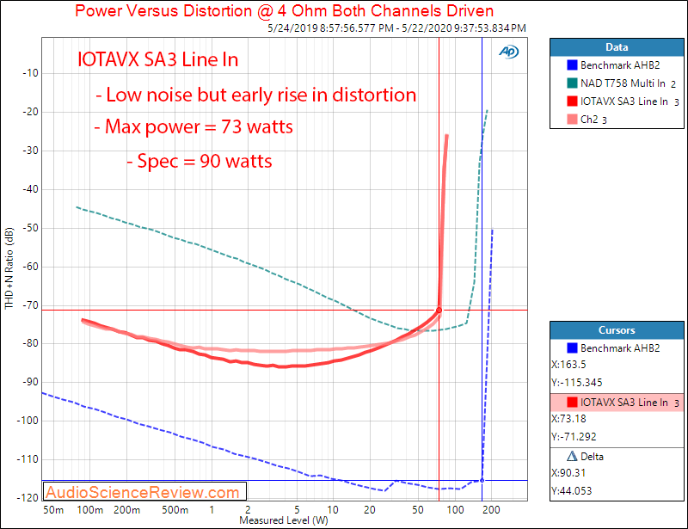Screen dimensions: 688x529
Task: Click the blue cursor marker near 163 W
Action: 482,480
